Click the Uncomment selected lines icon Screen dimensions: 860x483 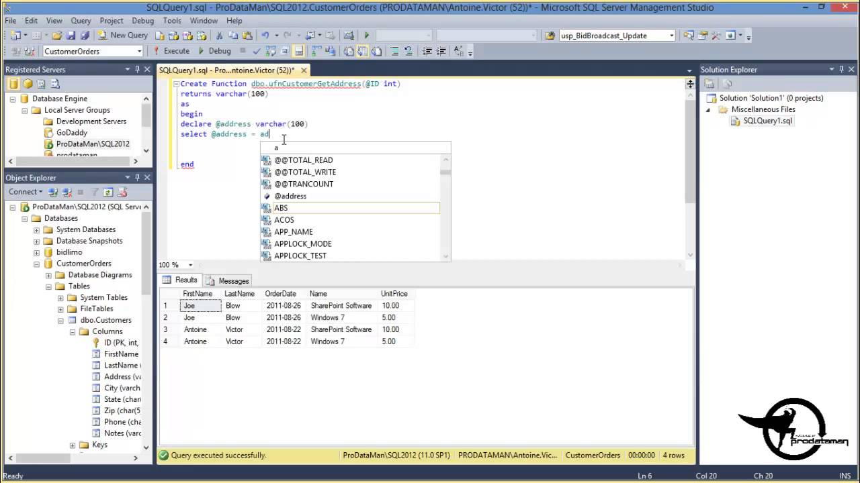[x=408, y=51]
